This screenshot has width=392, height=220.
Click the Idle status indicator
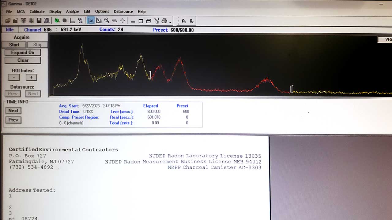tap(10, 30)
